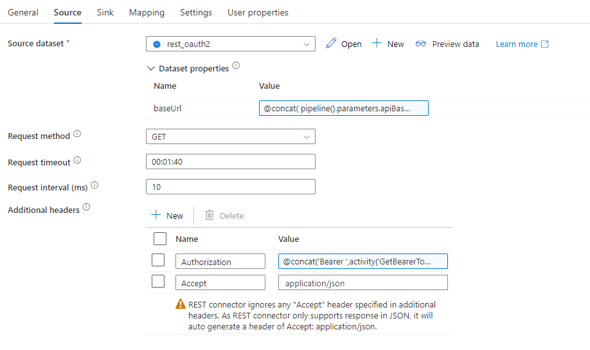Click the plus New header icon

156,215
